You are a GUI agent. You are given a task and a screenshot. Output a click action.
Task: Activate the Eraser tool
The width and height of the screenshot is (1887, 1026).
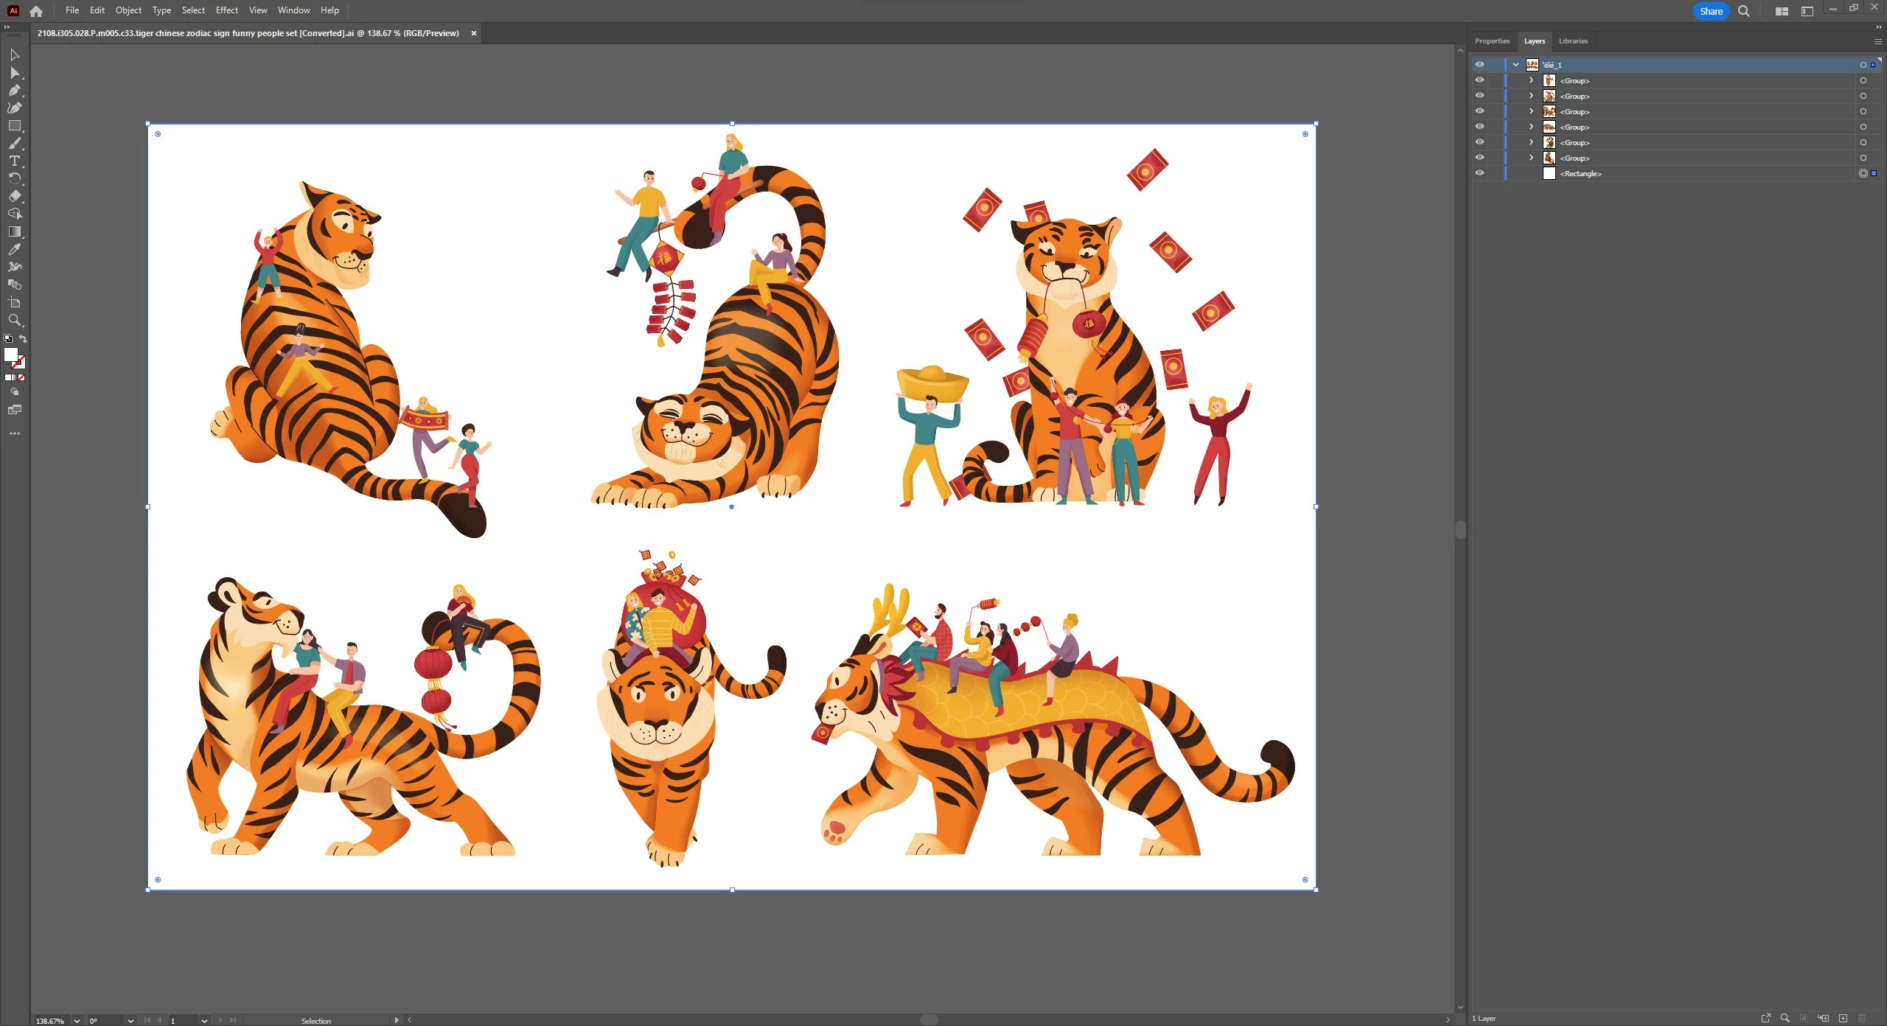coord(14,196)
